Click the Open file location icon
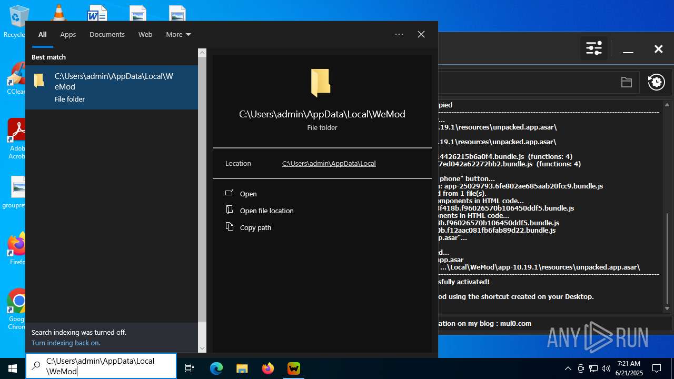 229,210
